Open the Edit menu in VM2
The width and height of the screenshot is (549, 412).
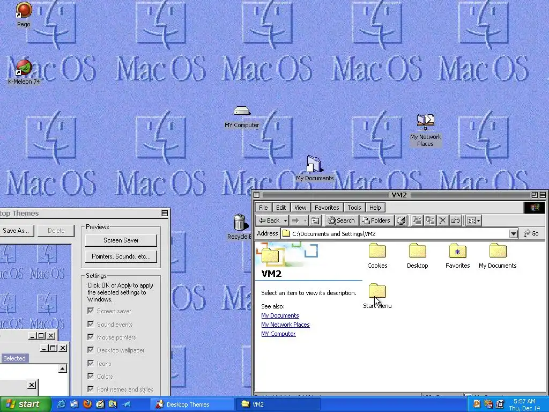281,208
